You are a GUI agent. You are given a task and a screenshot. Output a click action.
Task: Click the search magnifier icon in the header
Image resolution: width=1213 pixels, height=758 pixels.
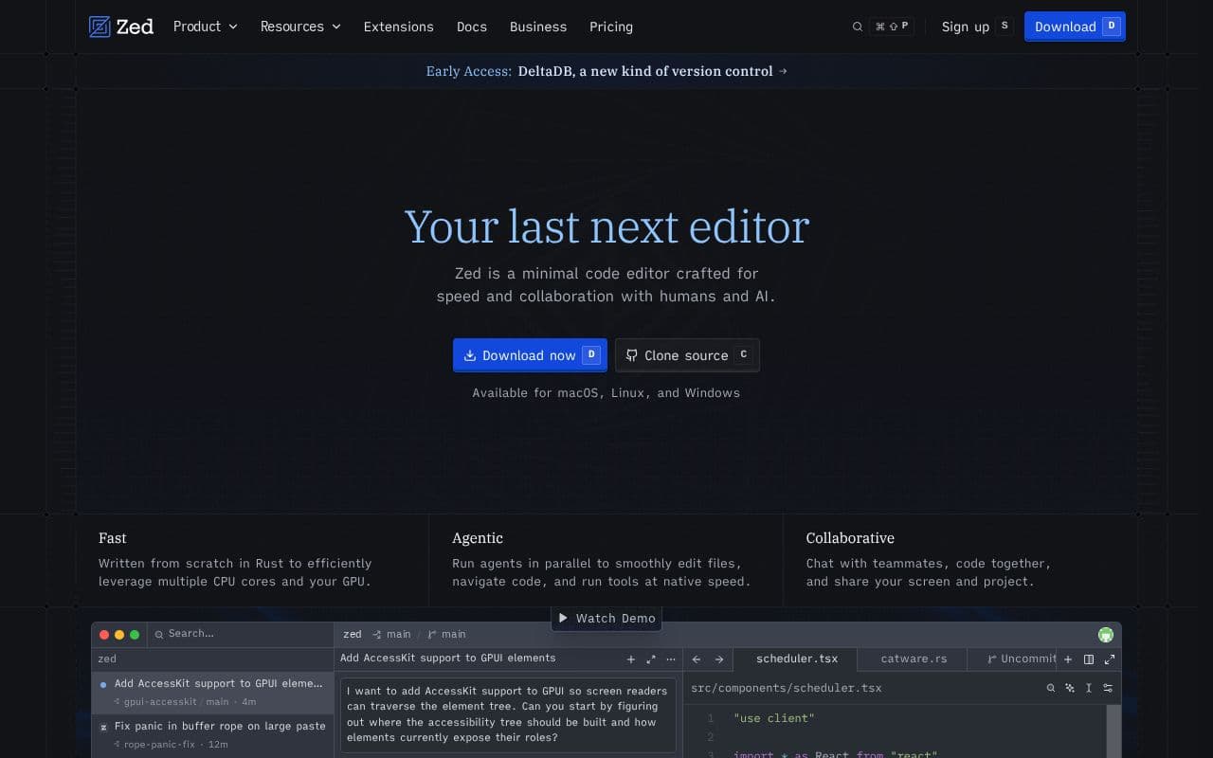click(x=858, y=27)
